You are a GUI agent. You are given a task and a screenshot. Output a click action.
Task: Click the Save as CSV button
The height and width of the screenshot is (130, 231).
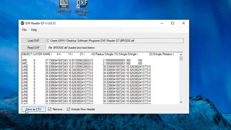34,109
